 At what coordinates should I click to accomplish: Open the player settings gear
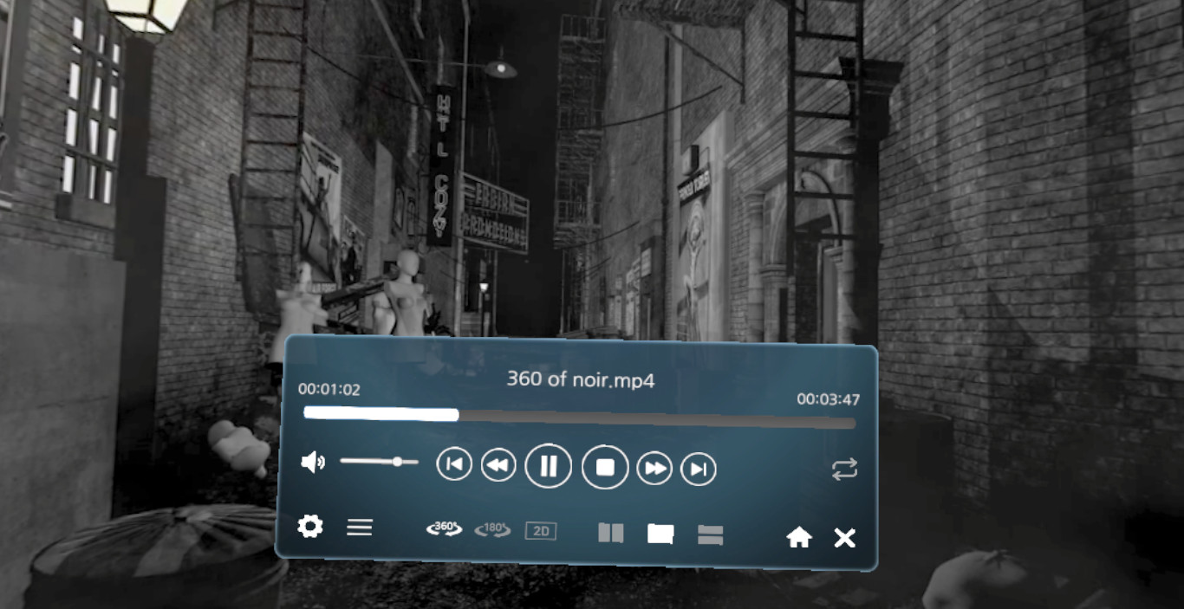pyautogui.click(x=310, y=525)
